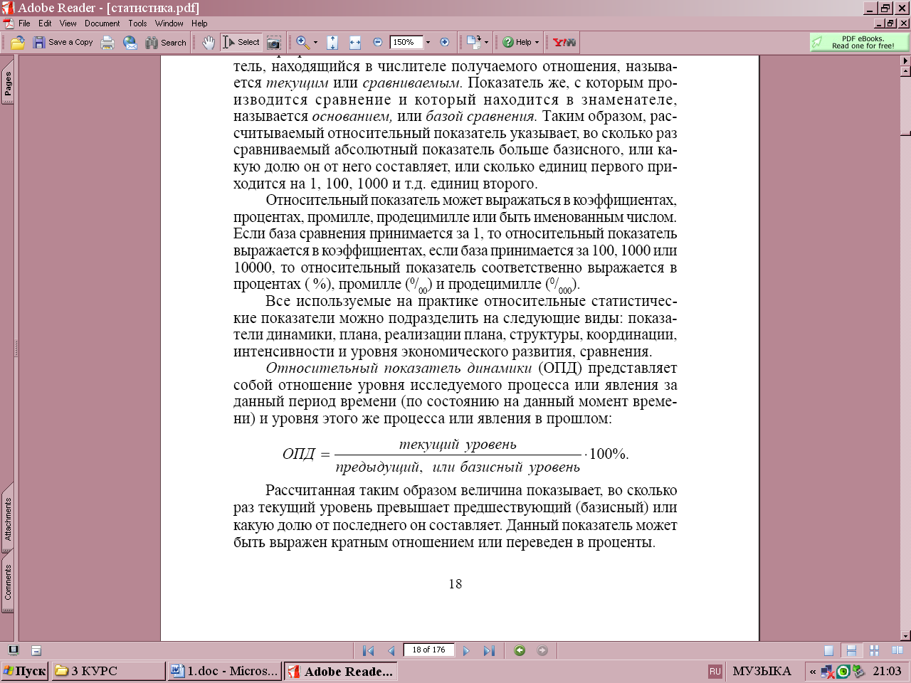Click the Help toolbar button
Viewport: 911px width, 683px height.
pos(521,43)
